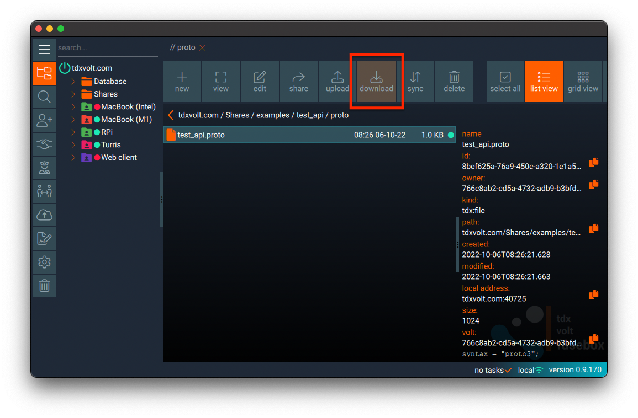Click the search input field
This screenshot has width=638, height=418.
(107, 47)
